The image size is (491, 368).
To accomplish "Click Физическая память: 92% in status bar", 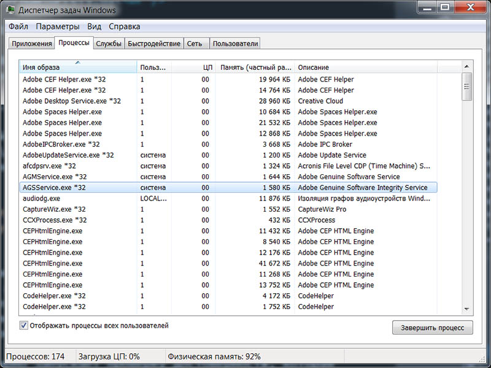I will point(214,356).
